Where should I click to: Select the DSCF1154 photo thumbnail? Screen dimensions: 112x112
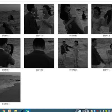click(x=10, y=19)
